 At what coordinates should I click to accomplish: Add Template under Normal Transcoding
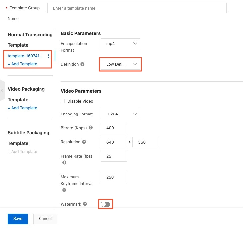[22, 64]
